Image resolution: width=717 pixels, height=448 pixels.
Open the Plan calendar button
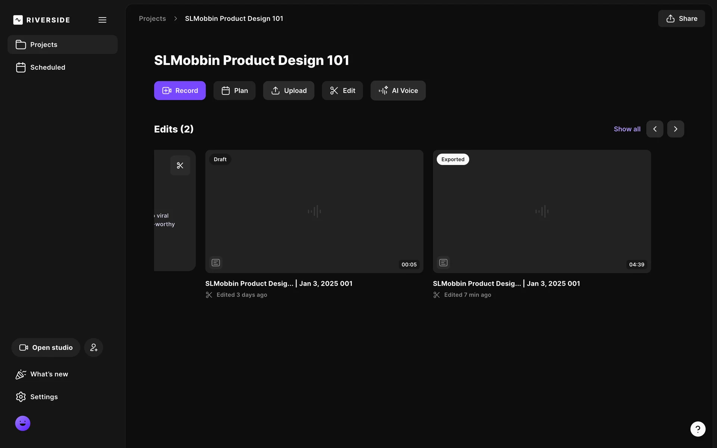pyautogui.click(x=234, y=90)
